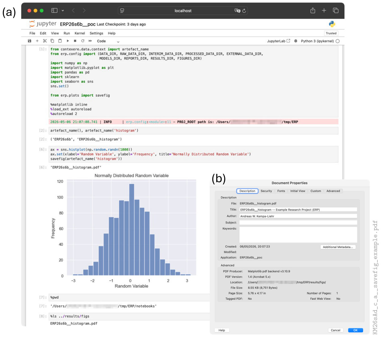Select the %pwd code cell

coord(129,297)
